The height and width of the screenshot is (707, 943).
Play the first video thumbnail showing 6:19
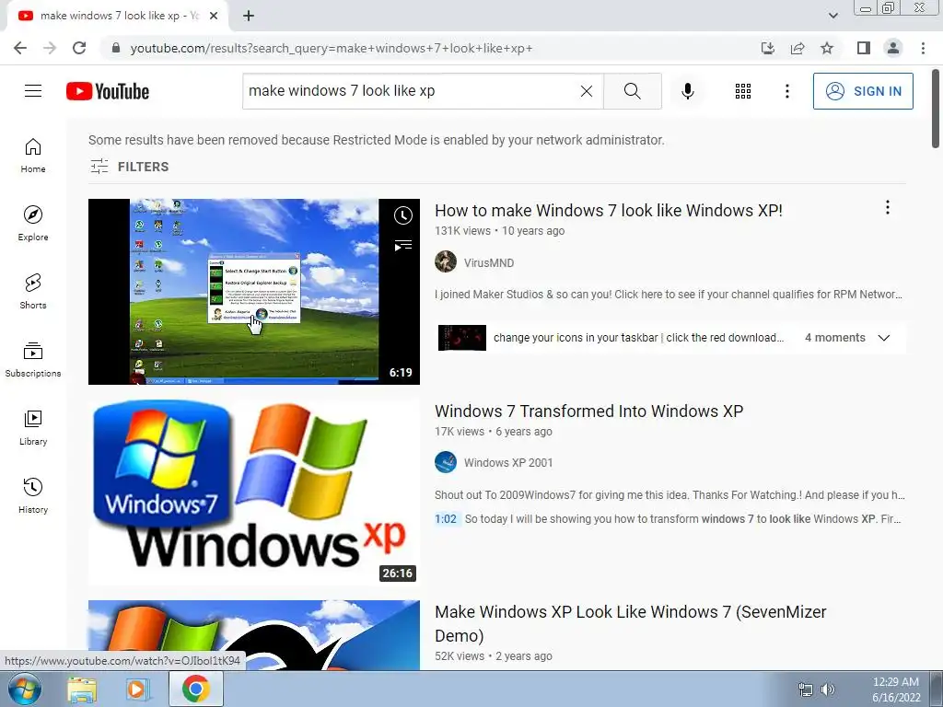(x=254, y=292)
